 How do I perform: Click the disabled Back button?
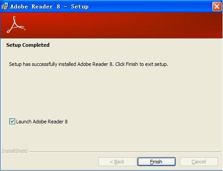(117, 162)
